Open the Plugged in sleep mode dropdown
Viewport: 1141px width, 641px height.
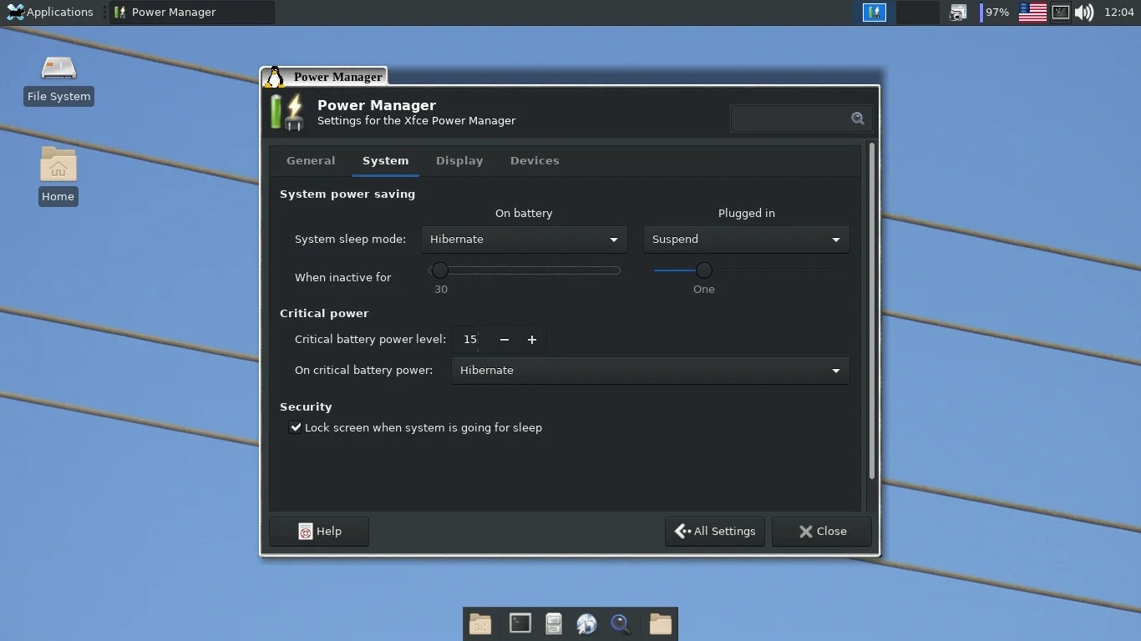746,240
